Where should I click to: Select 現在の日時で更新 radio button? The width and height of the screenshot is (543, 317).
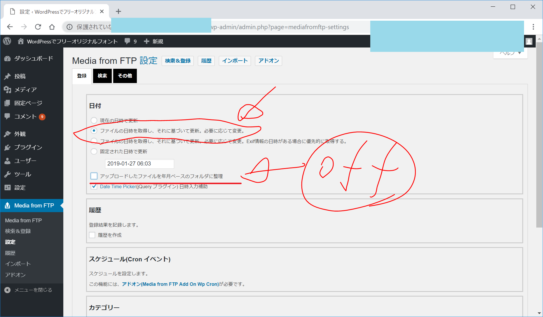94,120
